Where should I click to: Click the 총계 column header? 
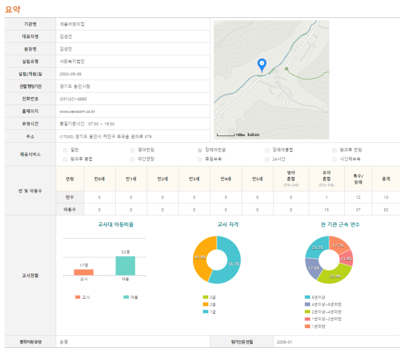click(x=386, y=178)
